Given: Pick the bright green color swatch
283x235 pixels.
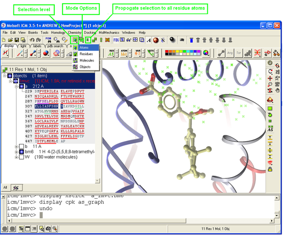Looking at the screenshot, I should point(185,52).
